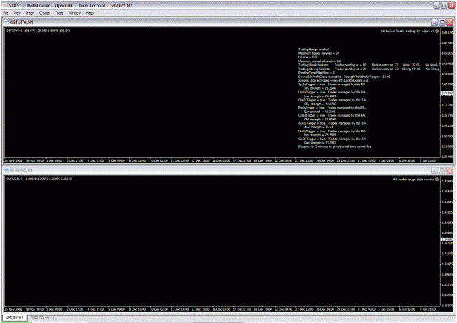Click the 'Jpy strength' value line
The height and width of the screenshot is (323, 457).
[320, 88]
